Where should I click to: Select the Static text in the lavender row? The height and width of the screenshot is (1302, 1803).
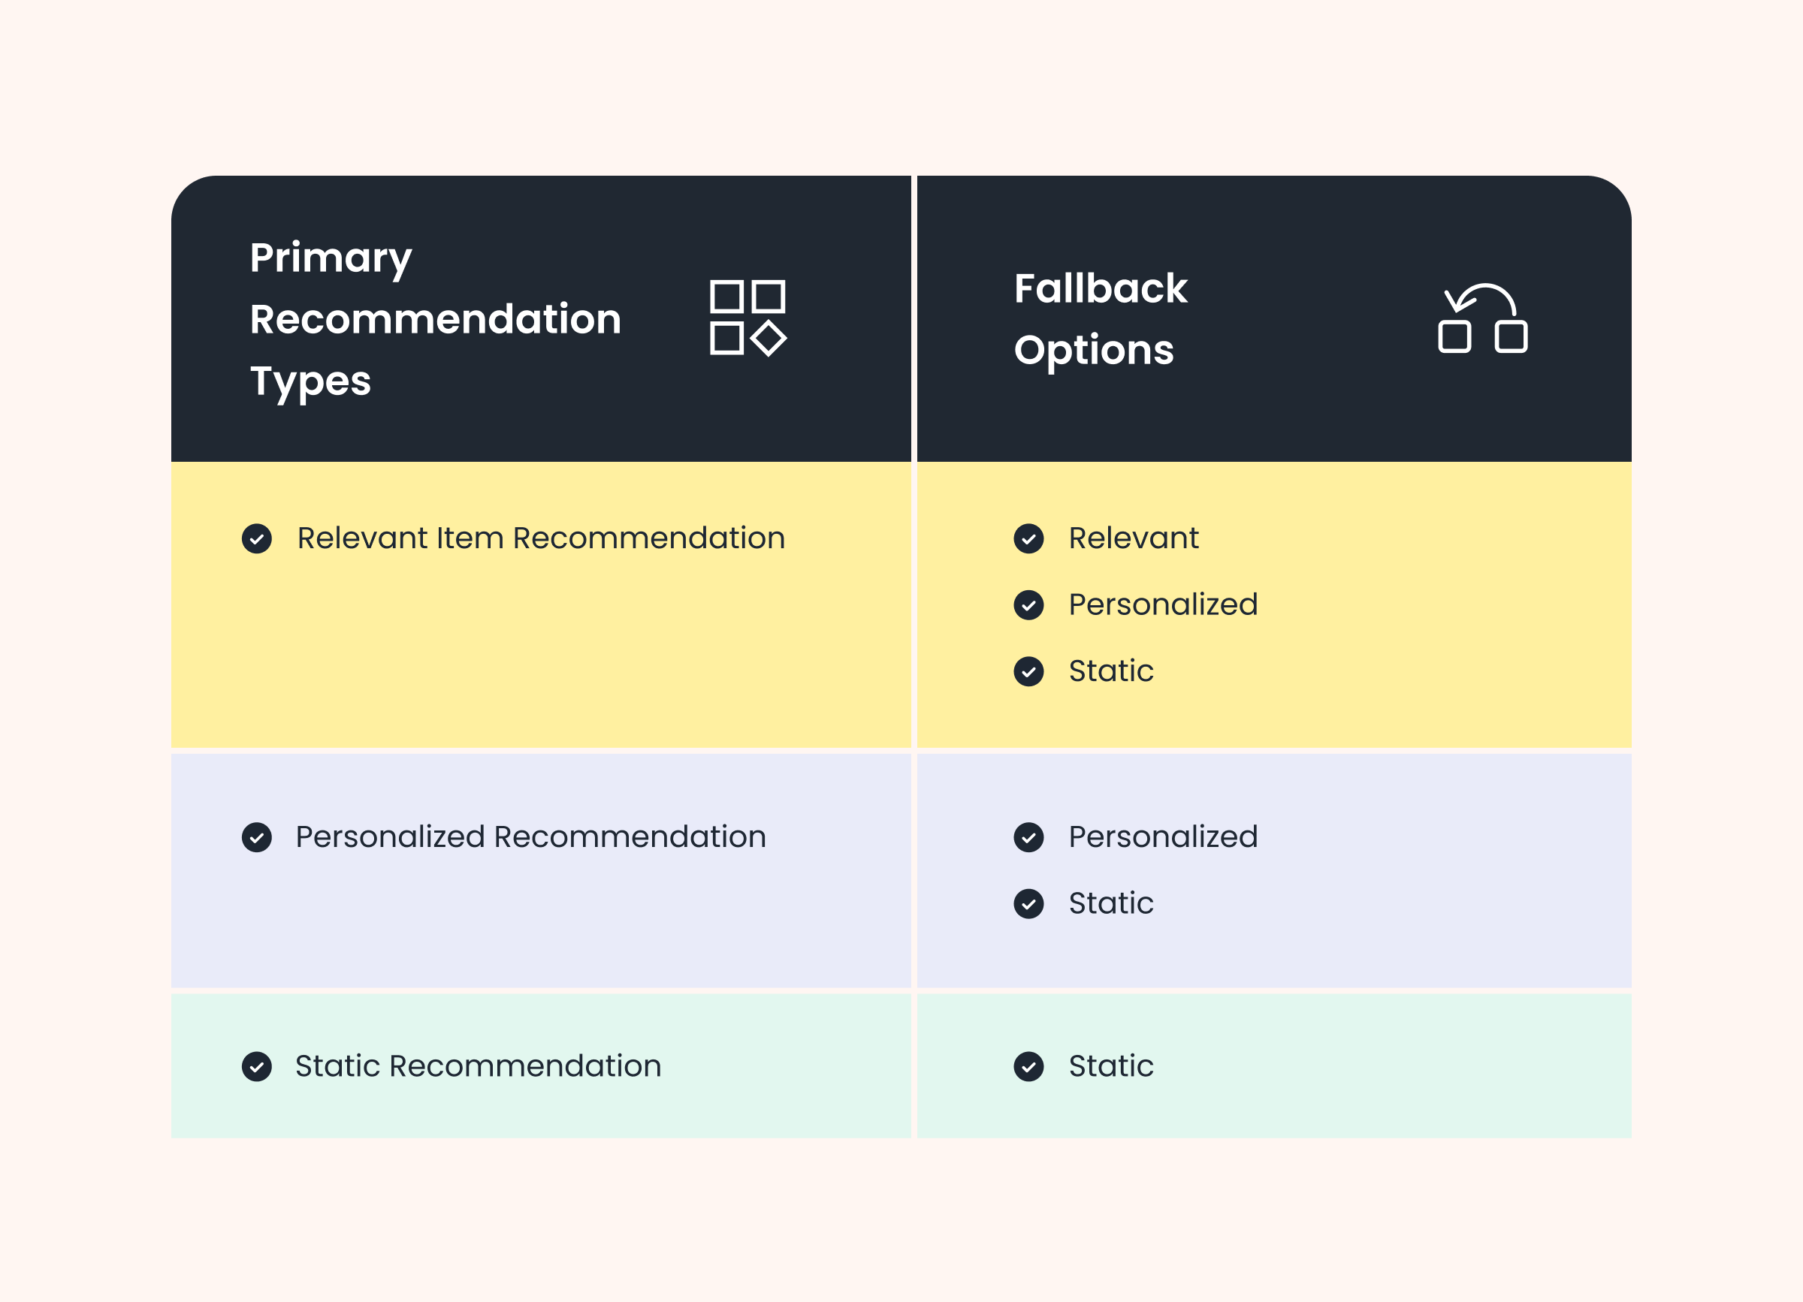[x=1110, y=904]
